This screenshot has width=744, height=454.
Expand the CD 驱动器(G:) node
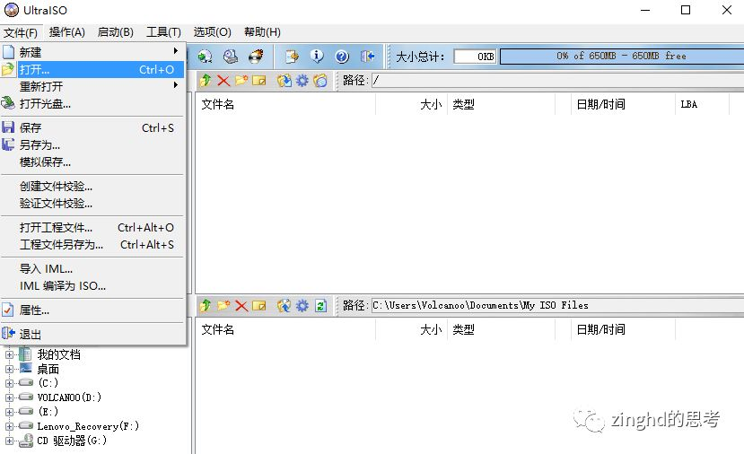click(x=9, y=441)
